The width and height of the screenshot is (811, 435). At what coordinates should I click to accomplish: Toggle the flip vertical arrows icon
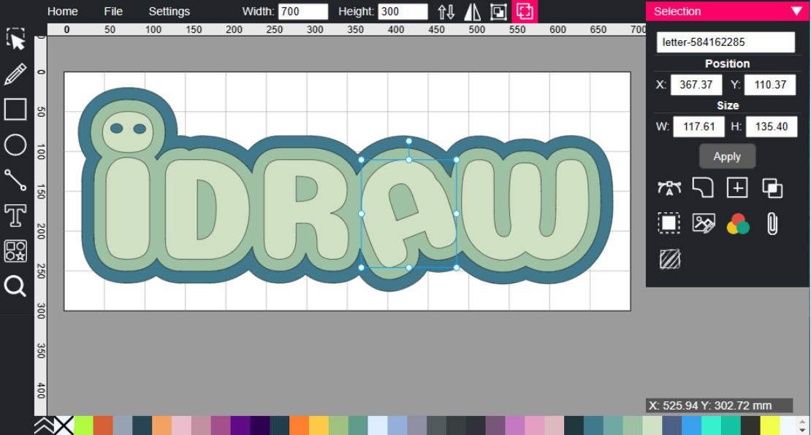[x=446, y=11]
